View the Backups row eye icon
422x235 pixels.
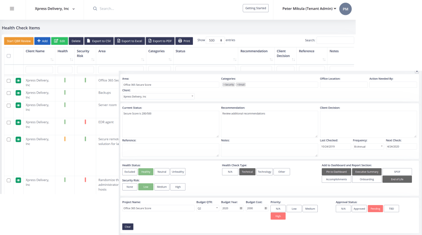[18, 93]
